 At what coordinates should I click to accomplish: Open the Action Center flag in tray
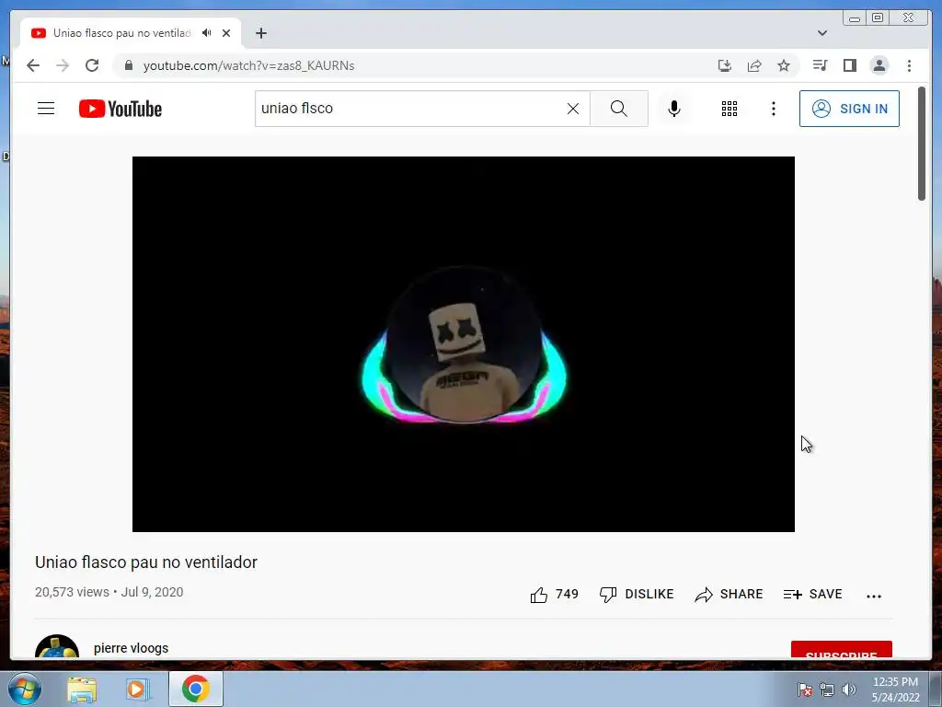click(x=805, y=690)
